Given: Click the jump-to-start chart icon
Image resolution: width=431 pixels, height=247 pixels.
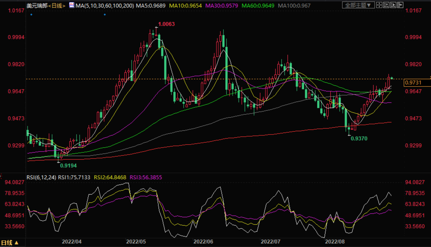Looking at the screenshot, I should pos(386,5).
